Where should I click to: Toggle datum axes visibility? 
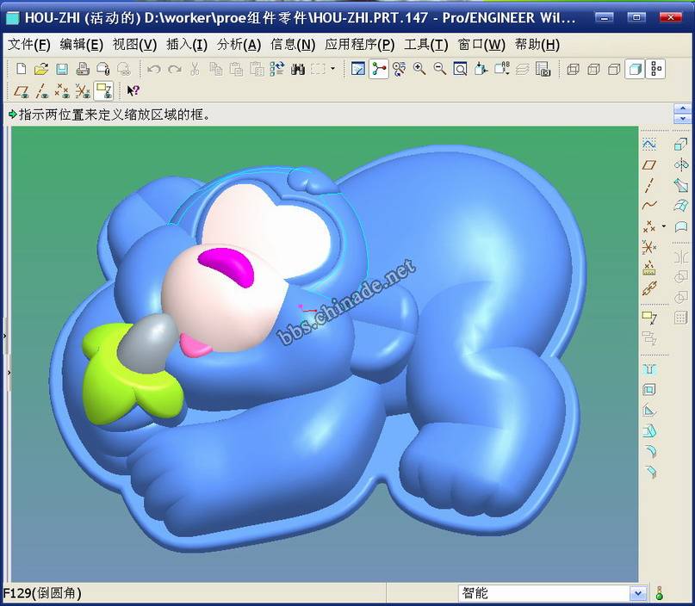coord(41,90)
